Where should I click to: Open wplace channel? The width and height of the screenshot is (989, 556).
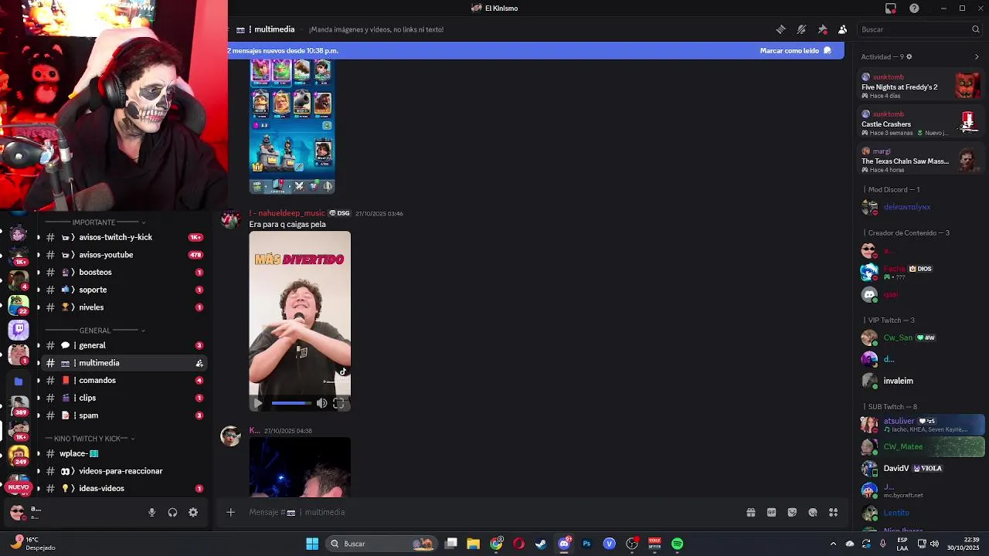pos(124,453)
